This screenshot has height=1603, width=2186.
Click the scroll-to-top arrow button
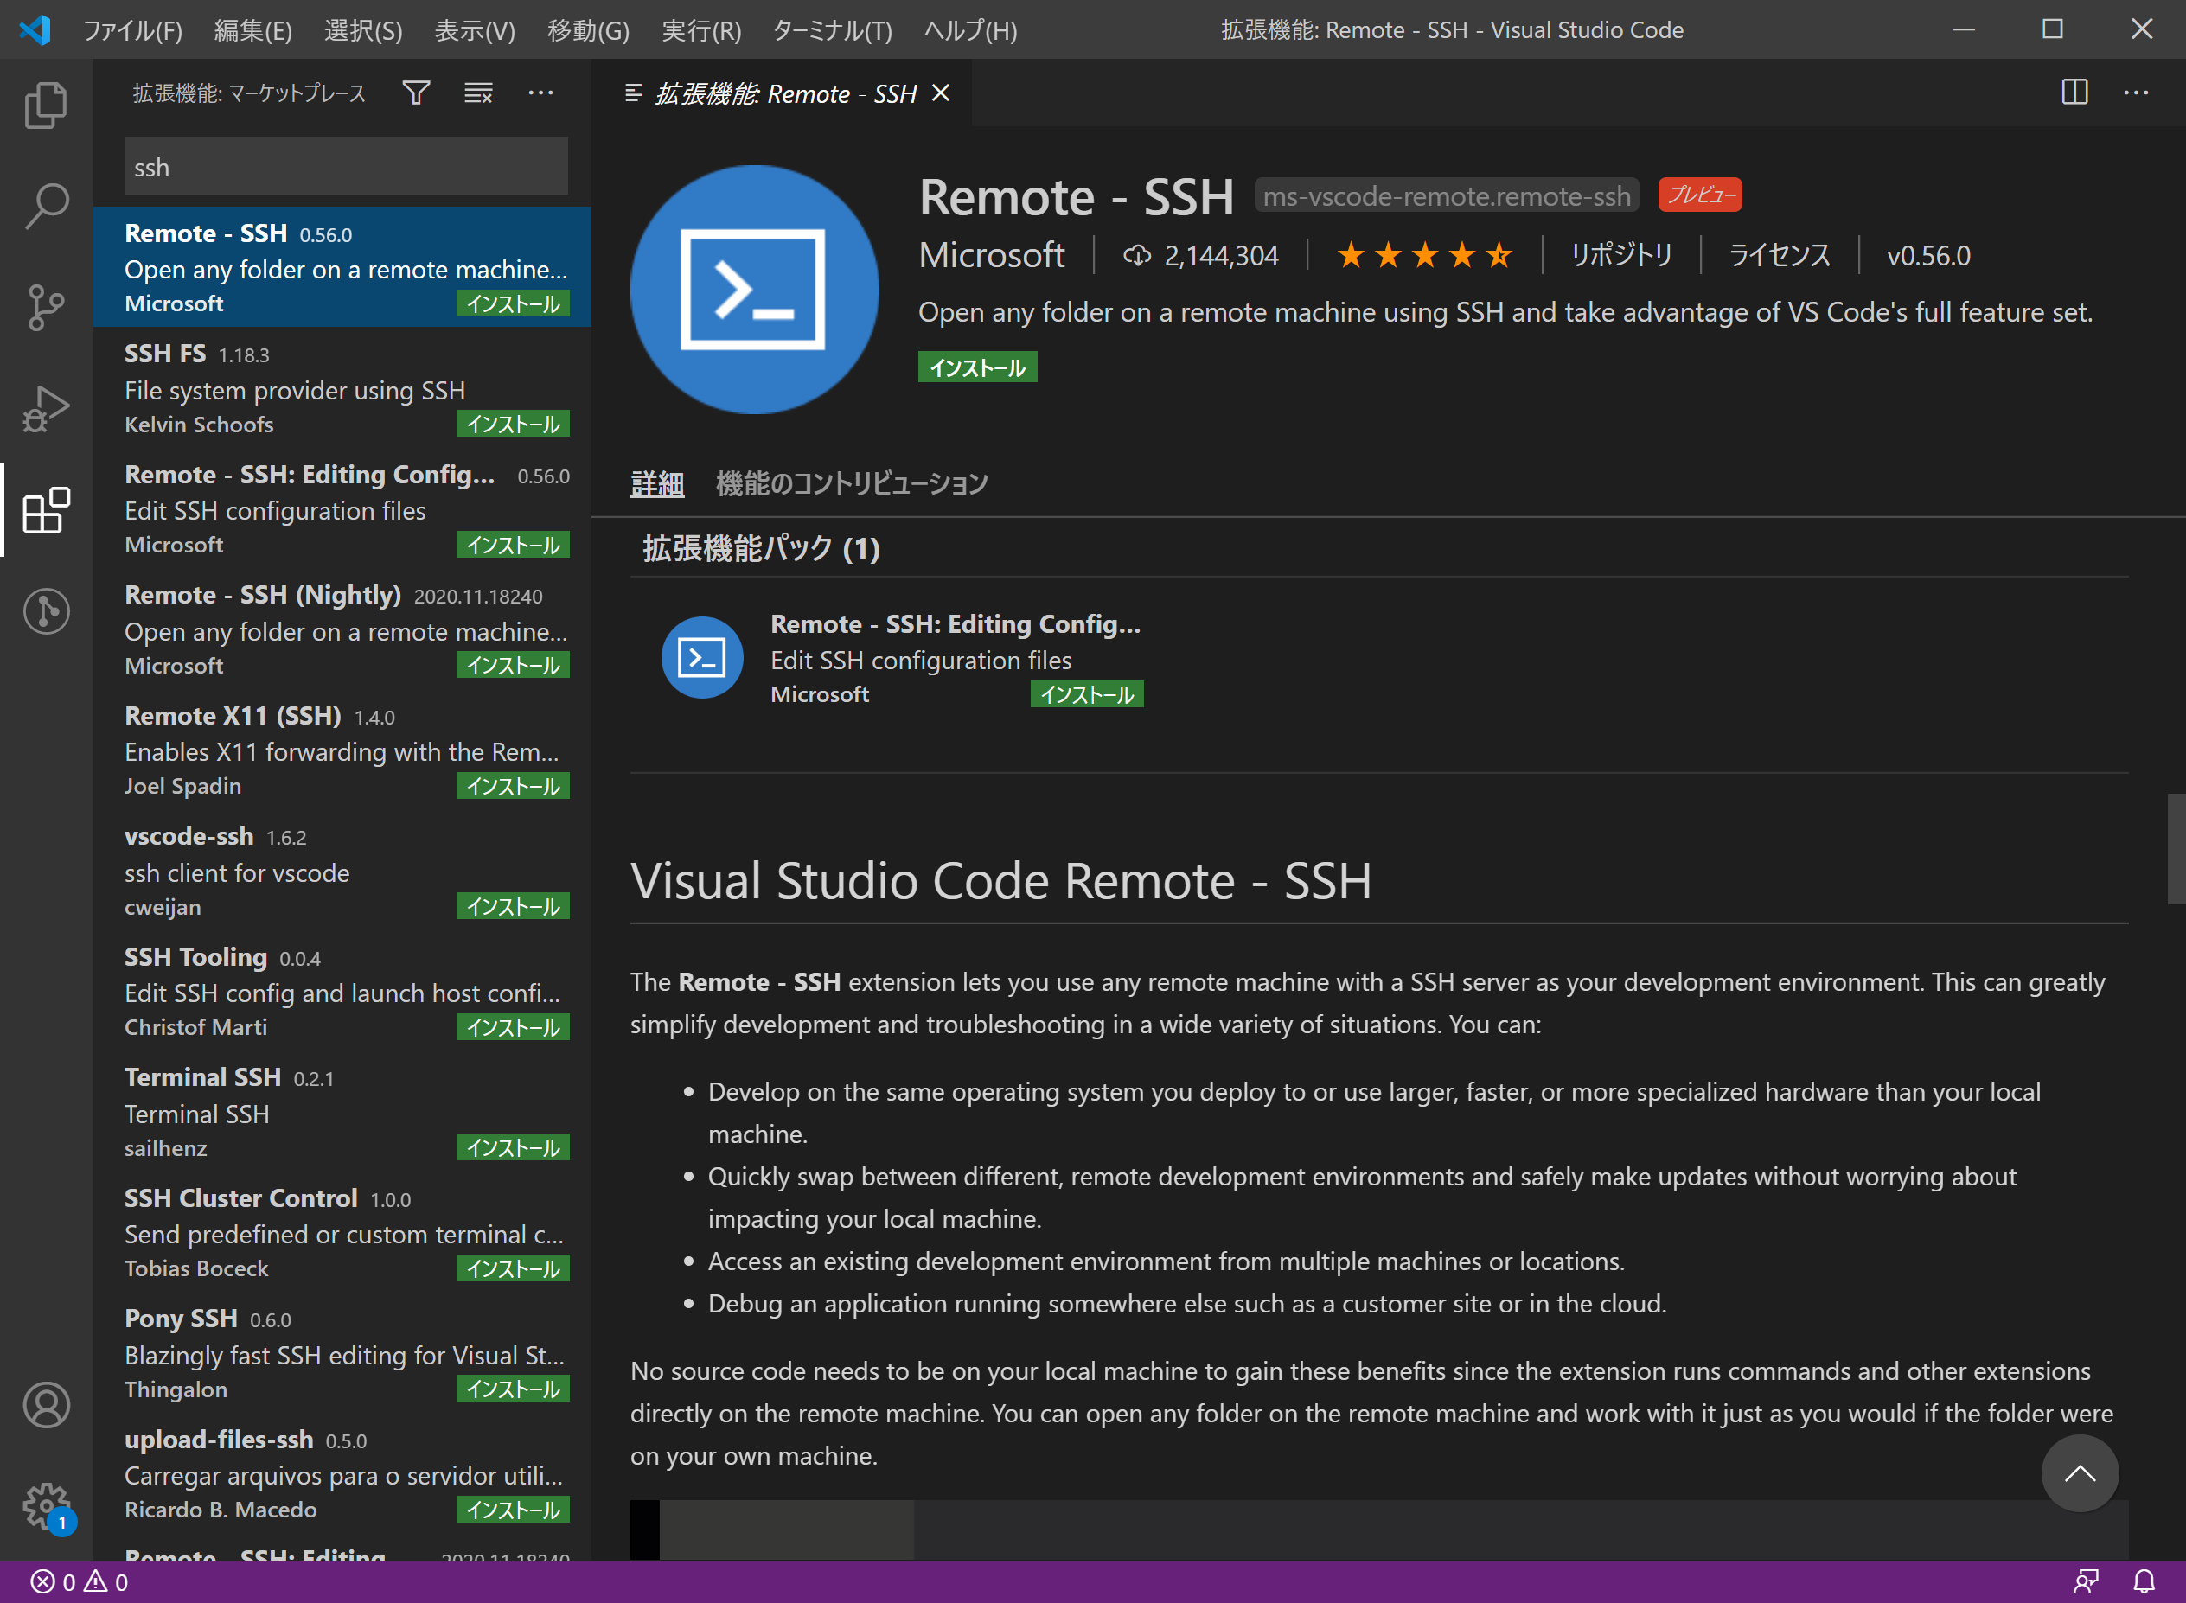[x=2080, y=1473]
